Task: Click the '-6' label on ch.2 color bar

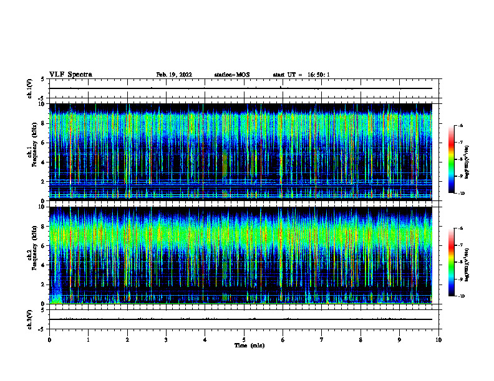Action: click(460, 228)
